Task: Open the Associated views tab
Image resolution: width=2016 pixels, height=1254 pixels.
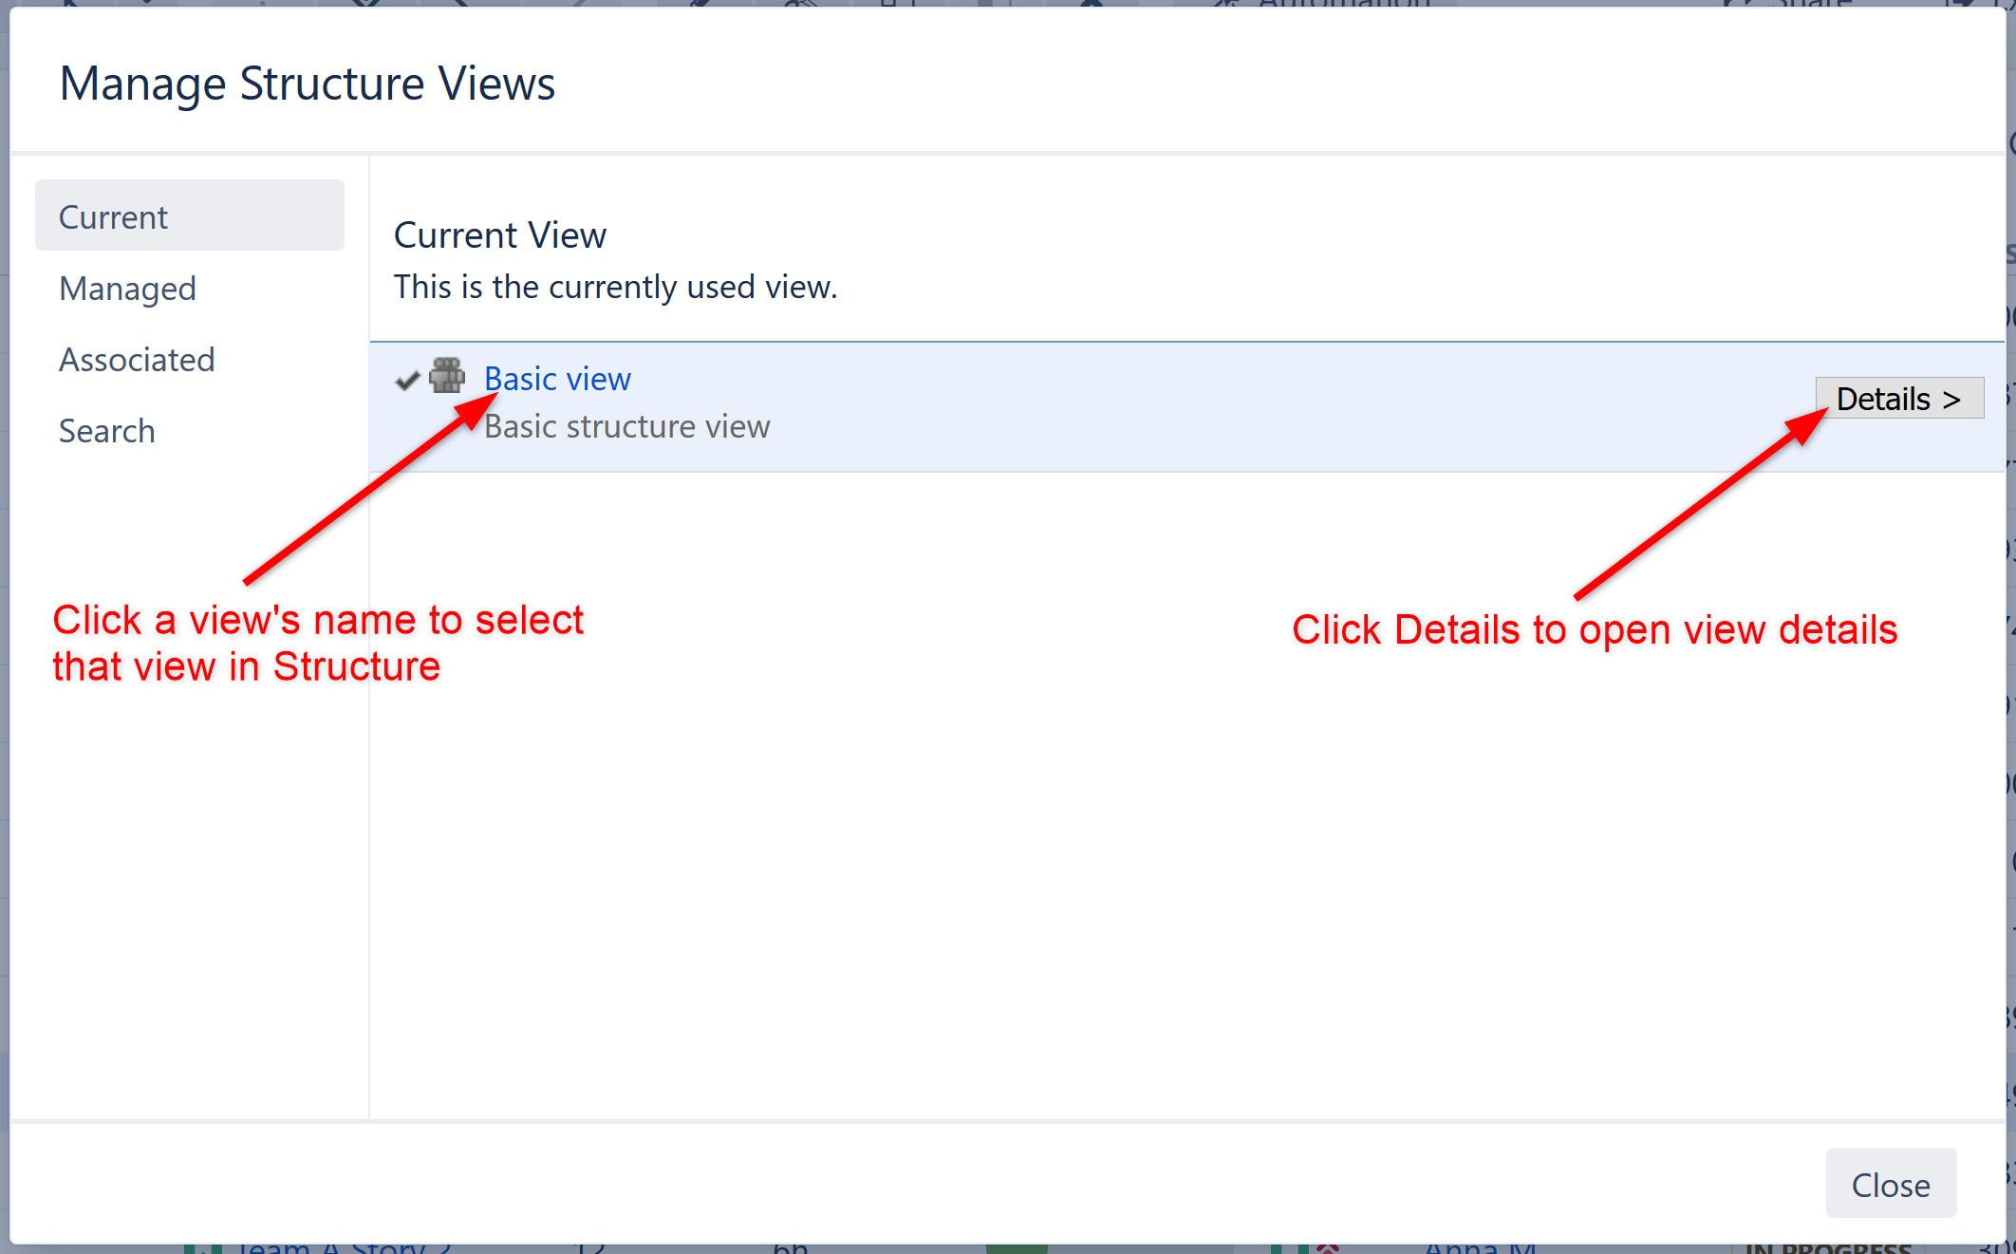Action: pyautogui.click(x=137, y=359)
